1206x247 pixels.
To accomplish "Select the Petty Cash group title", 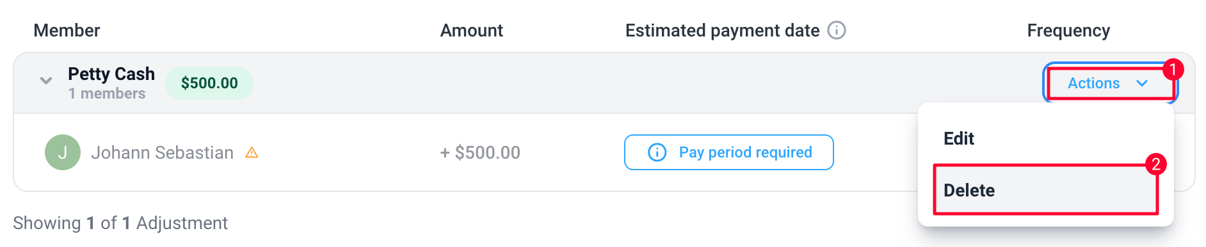I will pos(111,74).
